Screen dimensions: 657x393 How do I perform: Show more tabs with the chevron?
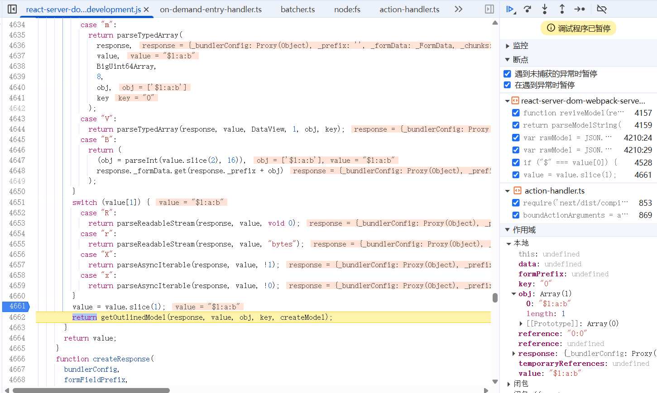pos(458,9)
